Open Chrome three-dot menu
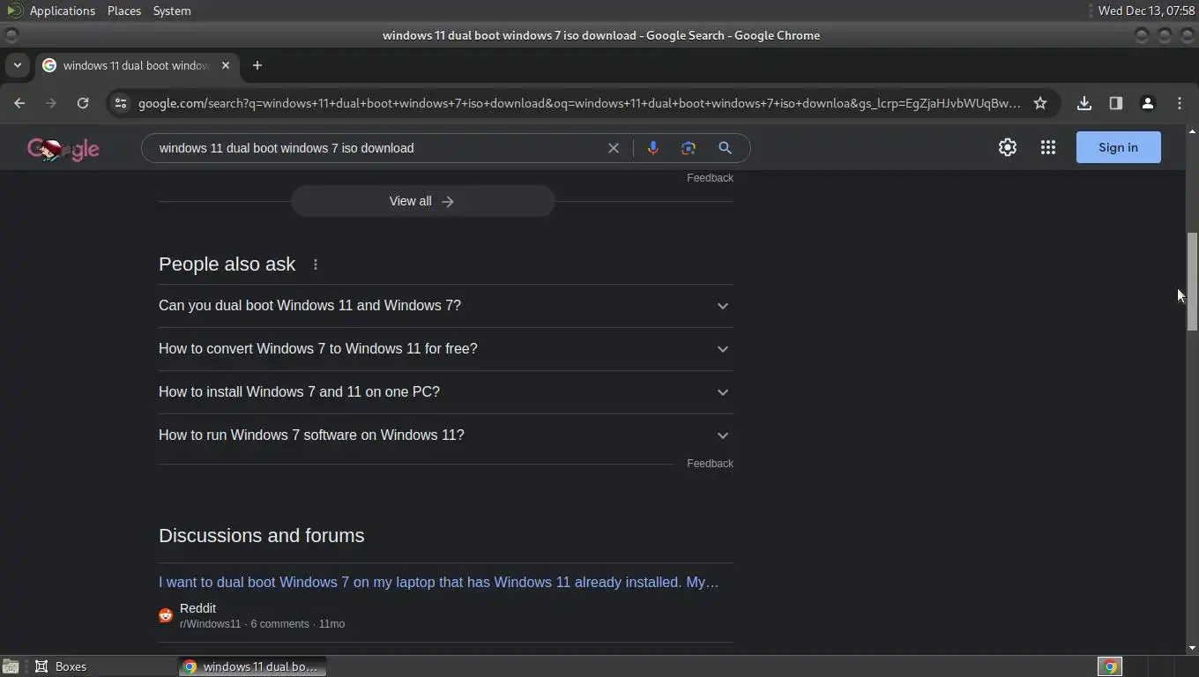This screenshot has width=1199, height=677. point(1180,103)
